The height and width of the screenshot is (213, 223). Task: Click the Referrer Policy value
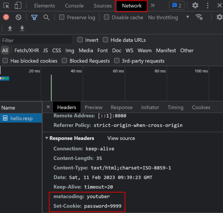pyautogui.click(x=138, y=125)
